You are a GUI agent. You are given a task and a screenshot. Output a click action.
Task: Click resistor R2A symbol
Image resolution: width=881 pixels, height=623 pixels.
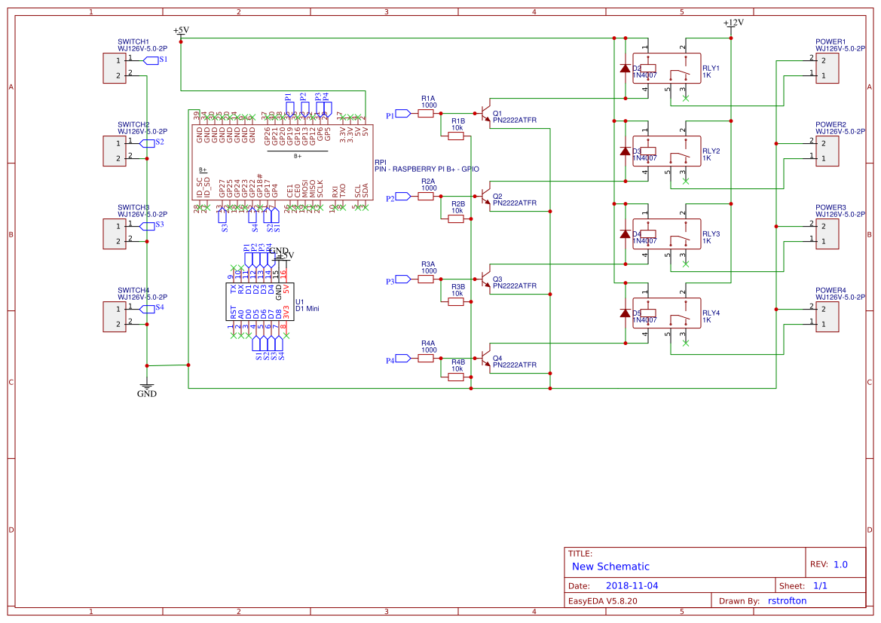click(426, 197)
